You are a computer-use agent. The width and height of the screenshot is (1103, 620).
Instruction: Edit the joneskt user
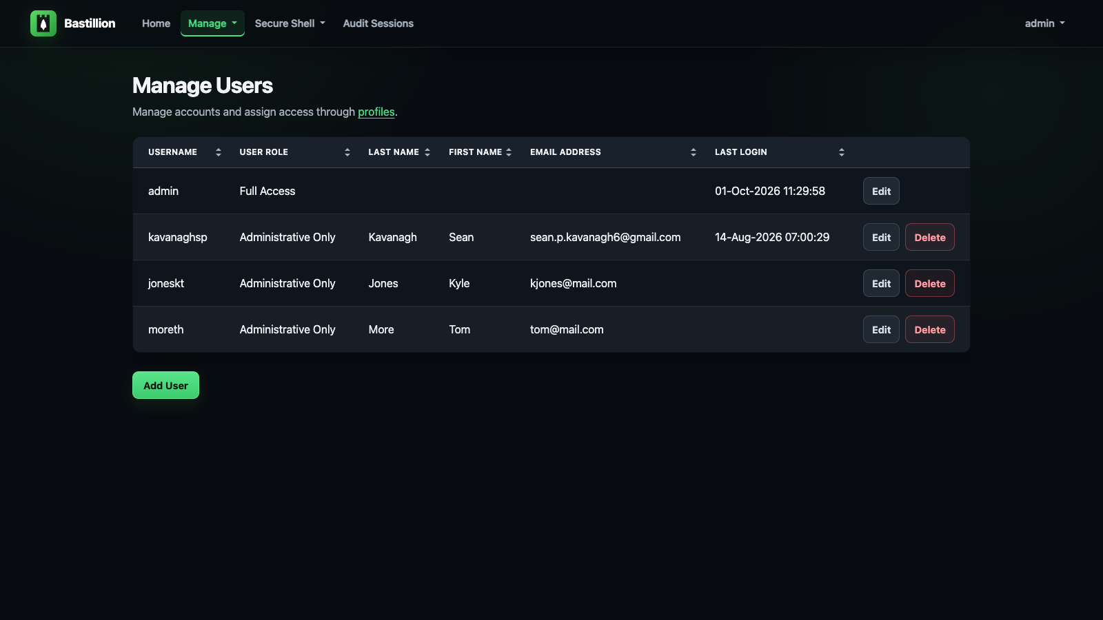click(881, 283)
